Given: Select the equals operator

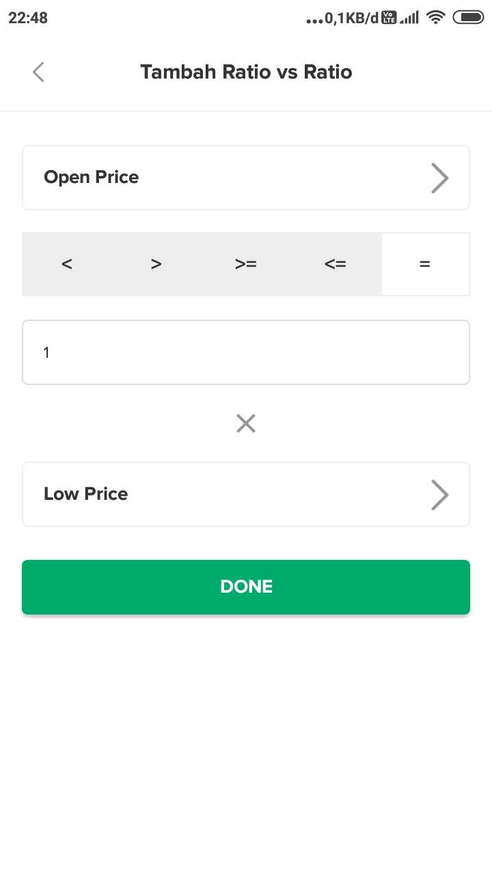Looking at the screenshot, I should click(425, 264).
